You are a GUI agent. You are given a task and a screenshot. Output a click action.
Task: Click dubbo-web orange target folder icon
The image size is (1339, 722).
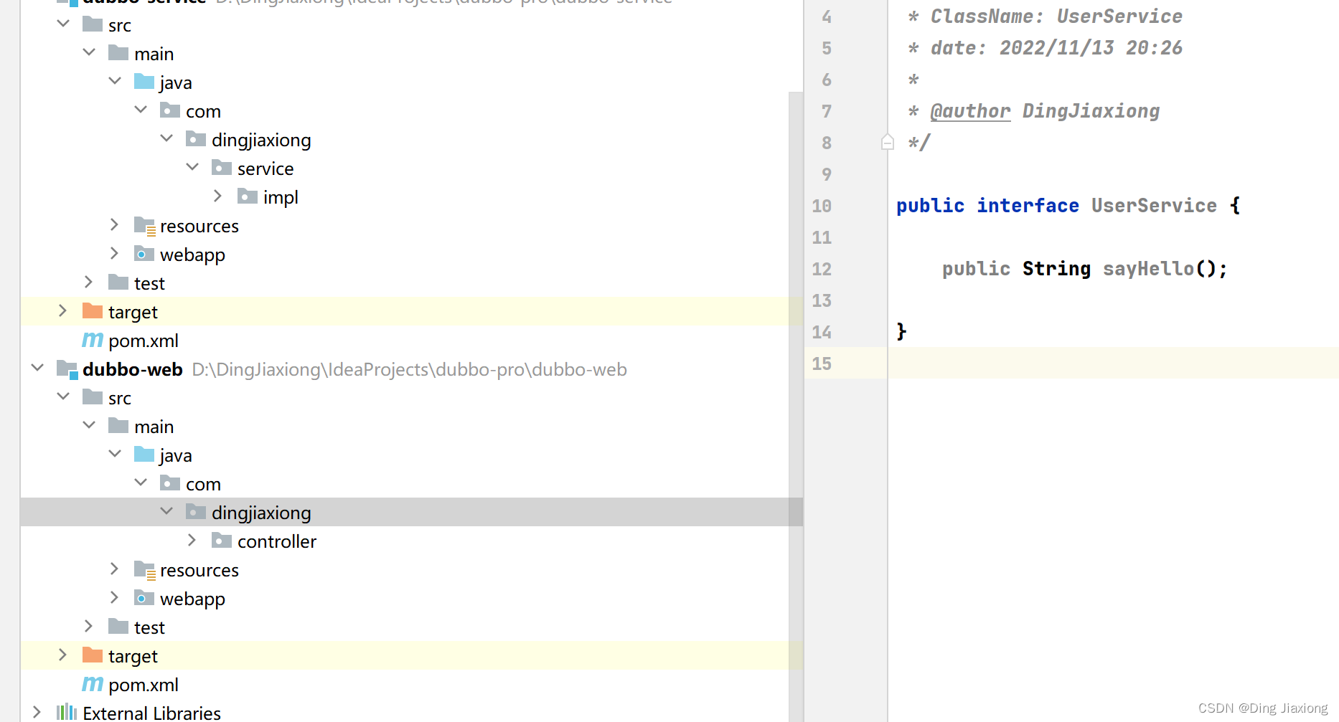[93, 655]
